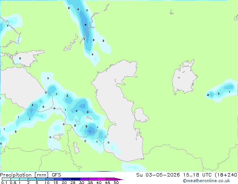Select the '25' legend scale label
Viewport: 238px width, 184px height.
(x=73, y=182)
